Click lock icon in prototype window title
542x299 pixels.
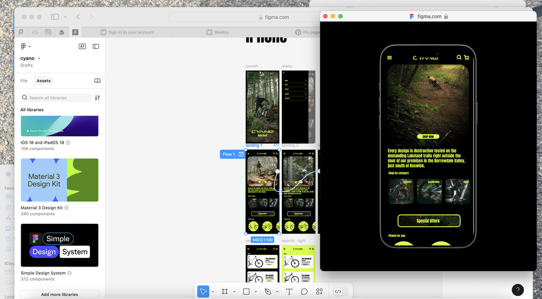[446, 16]
